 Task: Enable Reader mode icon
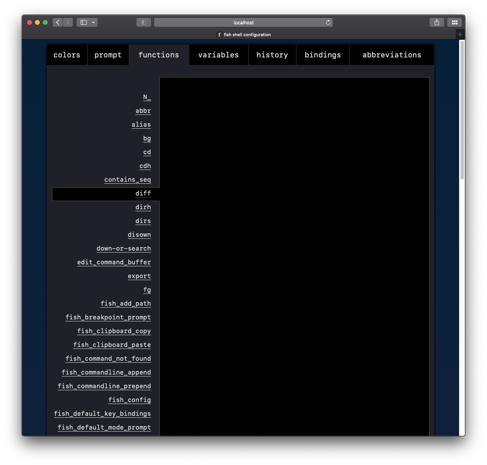click(144, 22)
